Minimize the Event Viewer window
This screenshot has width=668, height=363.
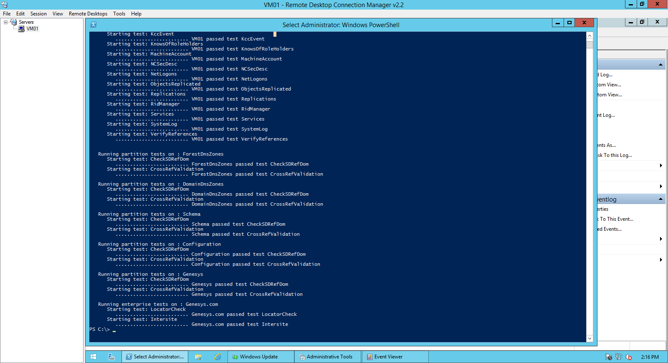tap(630, 22)
